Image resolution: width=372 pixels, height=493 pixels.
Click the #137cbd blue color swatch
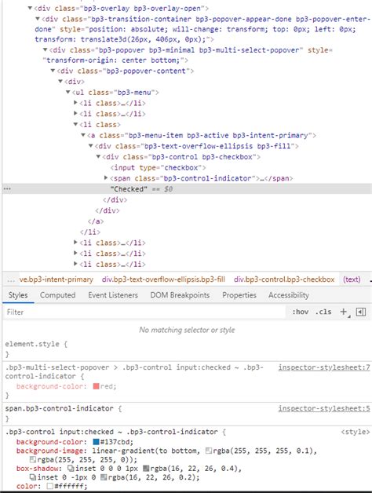[x=96, y=441]
